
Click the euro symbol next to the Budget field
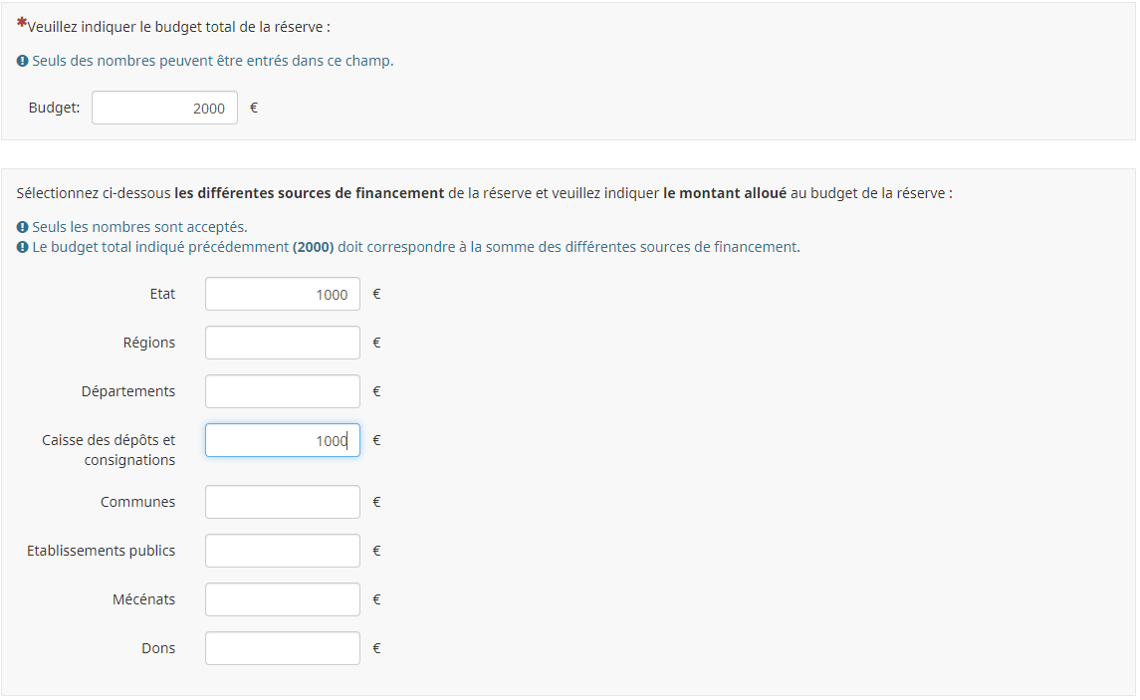coord(254,109)
